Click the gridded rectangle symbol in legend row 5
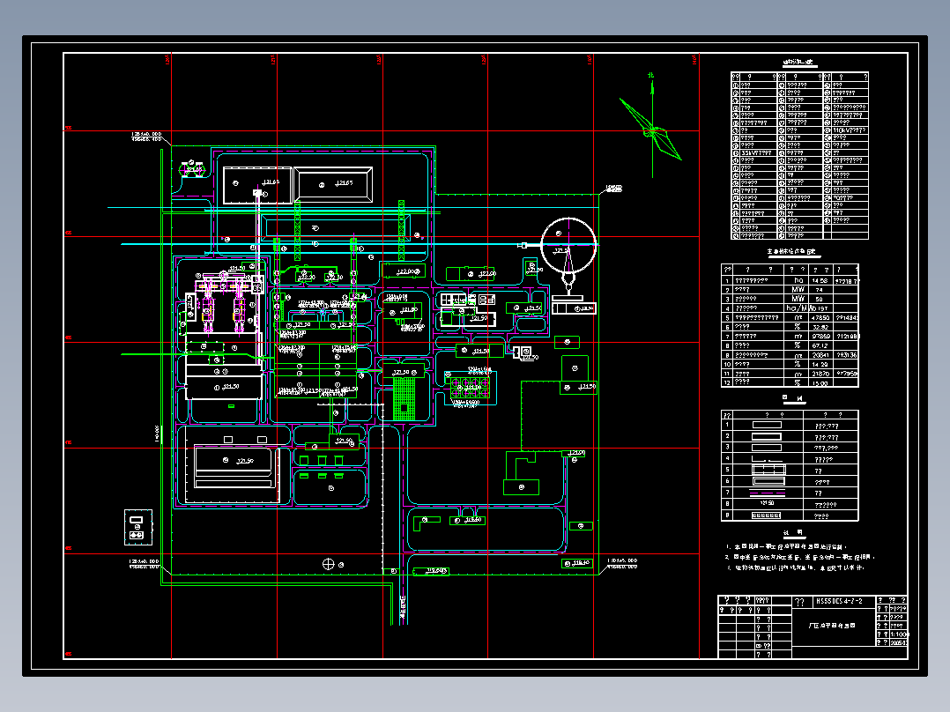The width and height of the screenshot is (950, 712). click(x=768, y=470)
